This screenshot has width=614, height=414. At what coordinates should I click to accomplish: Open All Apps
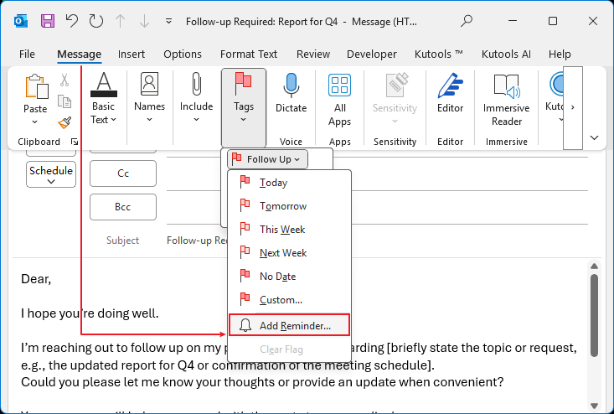[339, 100]
